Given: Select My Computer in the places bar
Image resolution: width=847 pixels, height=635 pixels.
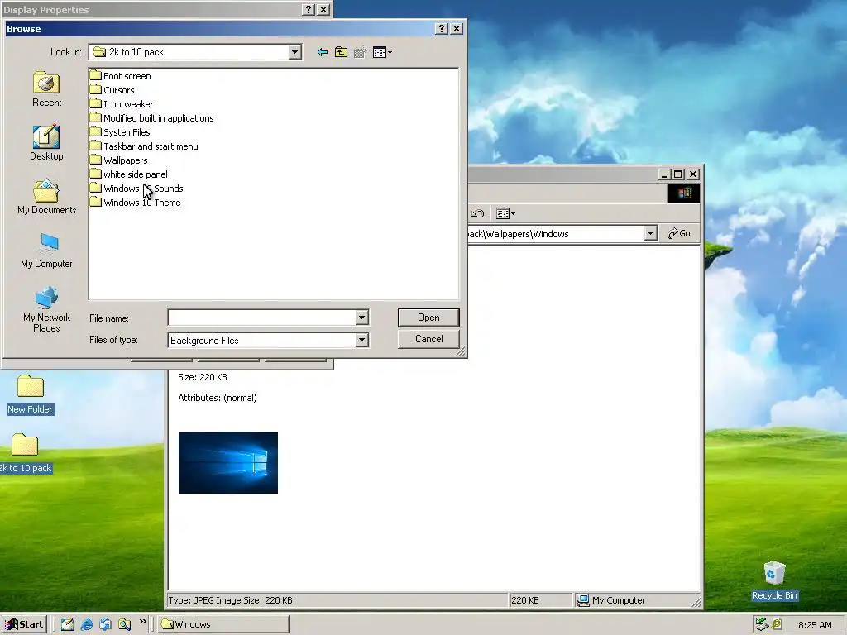Looking at the screenshot, I should tap(46, 251).
